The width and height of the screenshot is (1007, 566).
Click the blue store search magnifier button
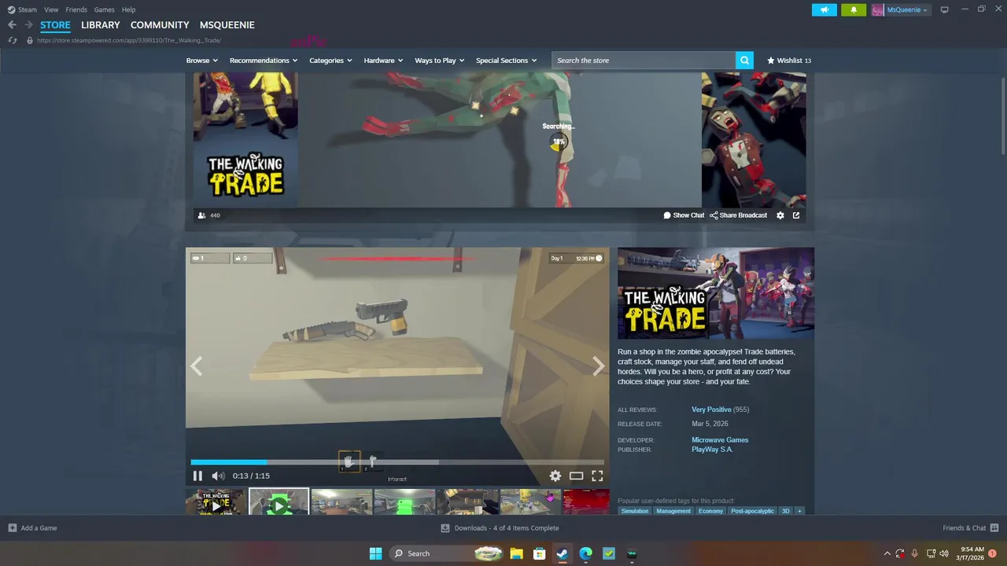744,61
